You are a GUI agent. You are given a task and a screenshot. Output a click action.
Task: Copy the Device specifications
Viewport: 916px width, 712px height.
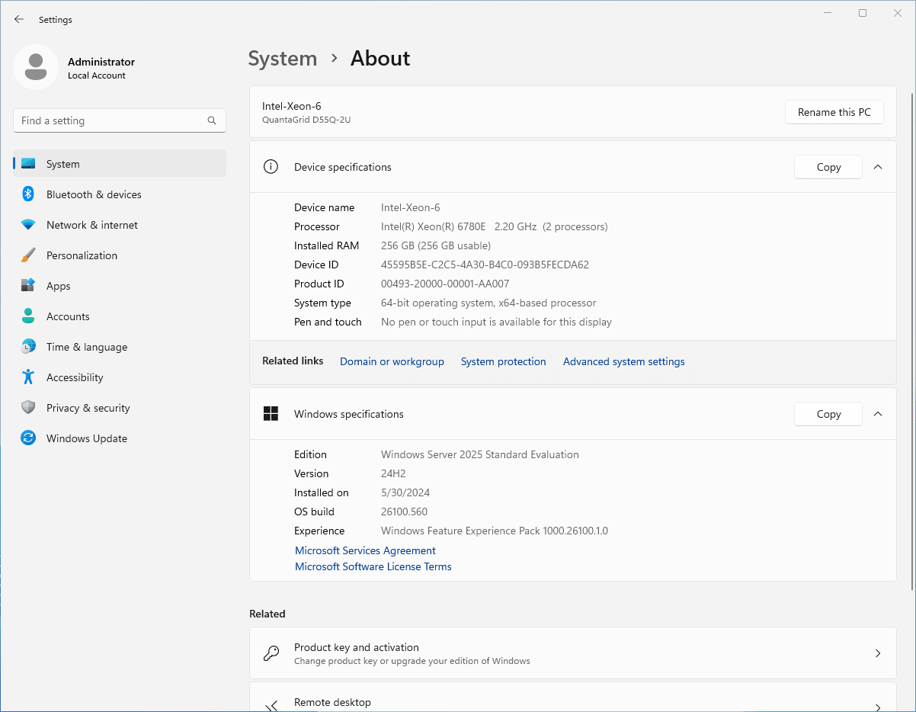tap(828, 167)
